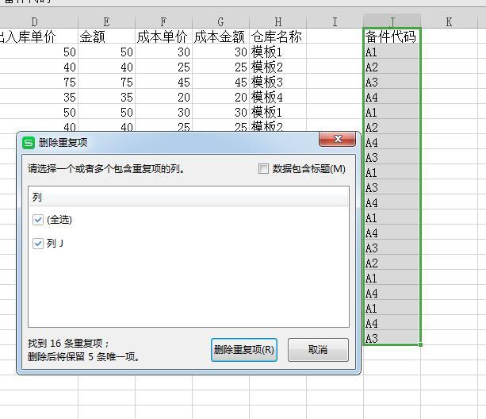Click the fill handle of column J selection
The image size is (486, 419).
(420, 344)
